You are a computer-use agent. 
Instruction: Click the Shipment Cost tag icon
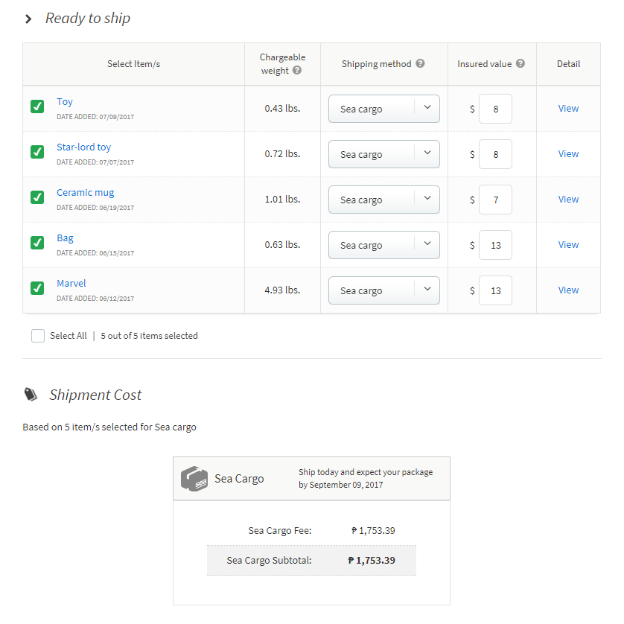coord(31,395)
